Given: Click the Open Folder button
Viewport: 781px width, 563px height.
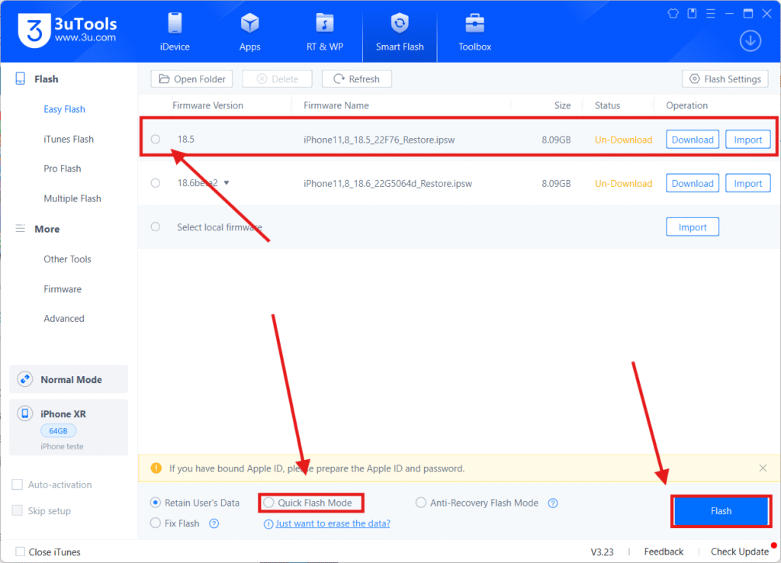Looking at the screenshot, I should (x=191, y=79).
